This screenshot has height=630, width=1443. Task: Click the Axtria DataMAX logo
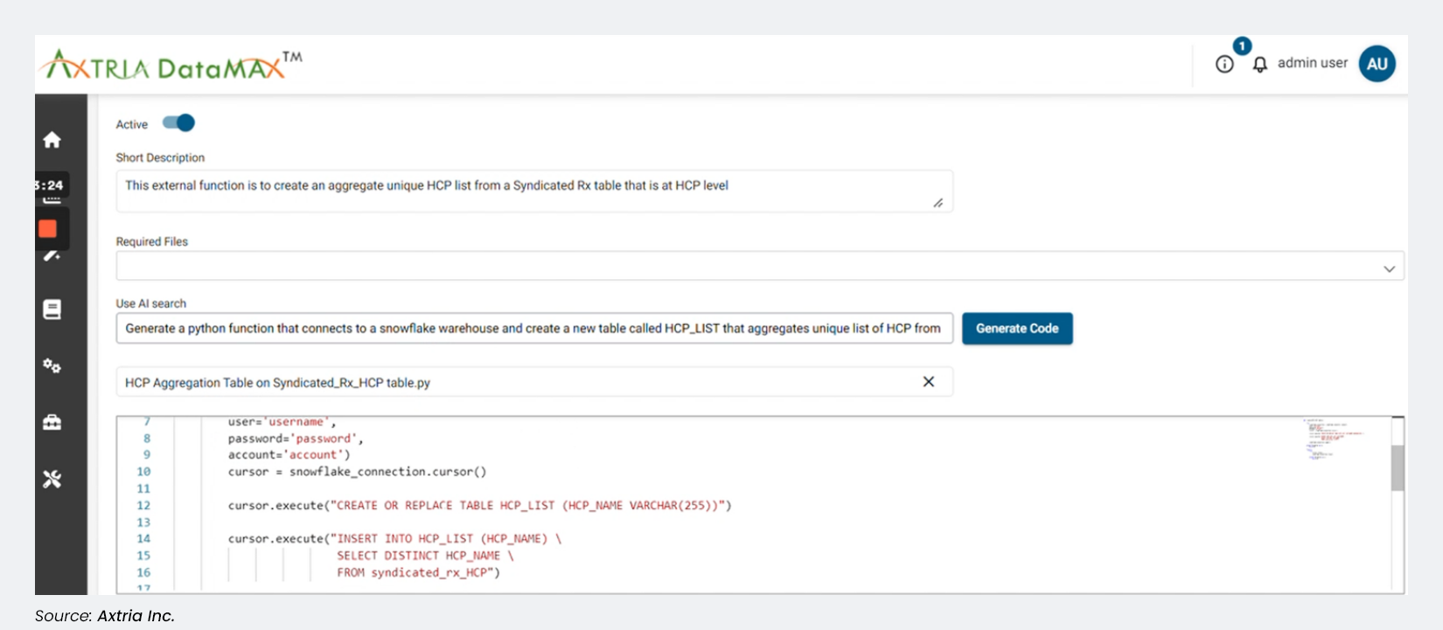click(x=171, y=66)
